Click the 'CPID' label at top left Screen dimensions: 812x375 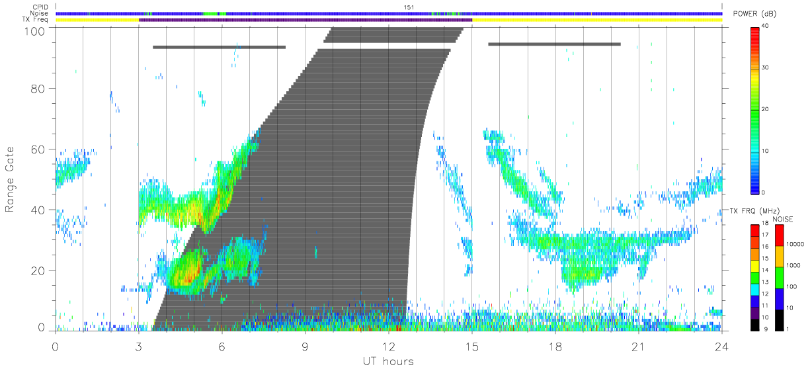click(40, 7)
